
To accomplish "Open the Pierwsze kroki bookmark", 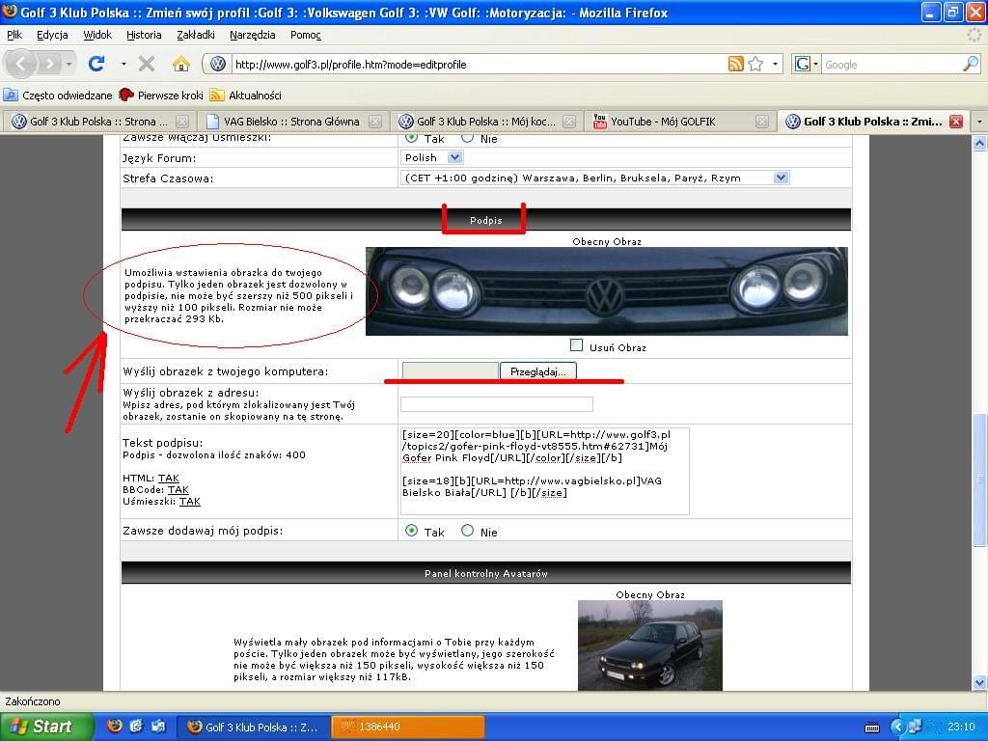I will (x=161, y=96).
